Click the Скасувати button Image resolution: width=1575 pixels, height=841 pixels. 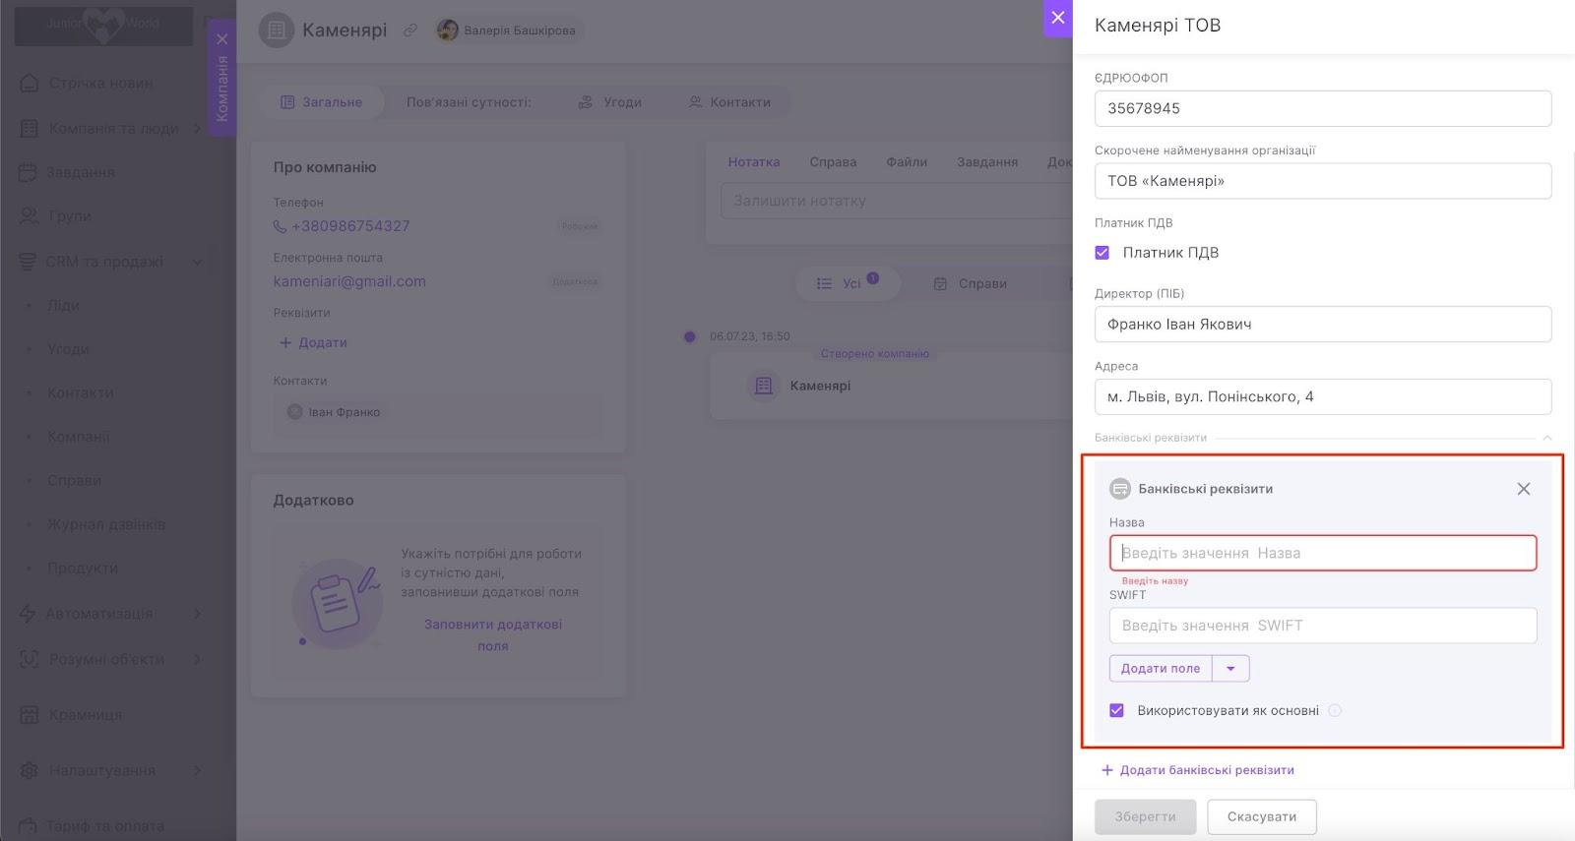click(1262, 817)
